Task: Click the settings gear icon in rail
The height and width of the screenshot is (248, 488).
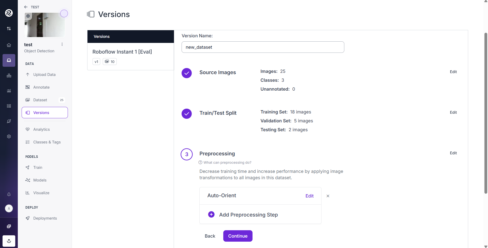Action: point(9,137)
